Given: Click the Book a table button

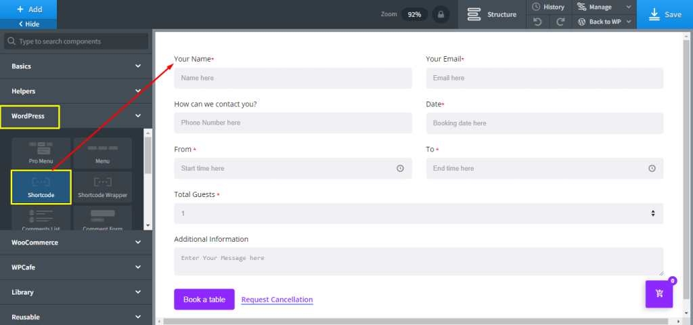Looking at the screenshot, I should tap(204, 299).
